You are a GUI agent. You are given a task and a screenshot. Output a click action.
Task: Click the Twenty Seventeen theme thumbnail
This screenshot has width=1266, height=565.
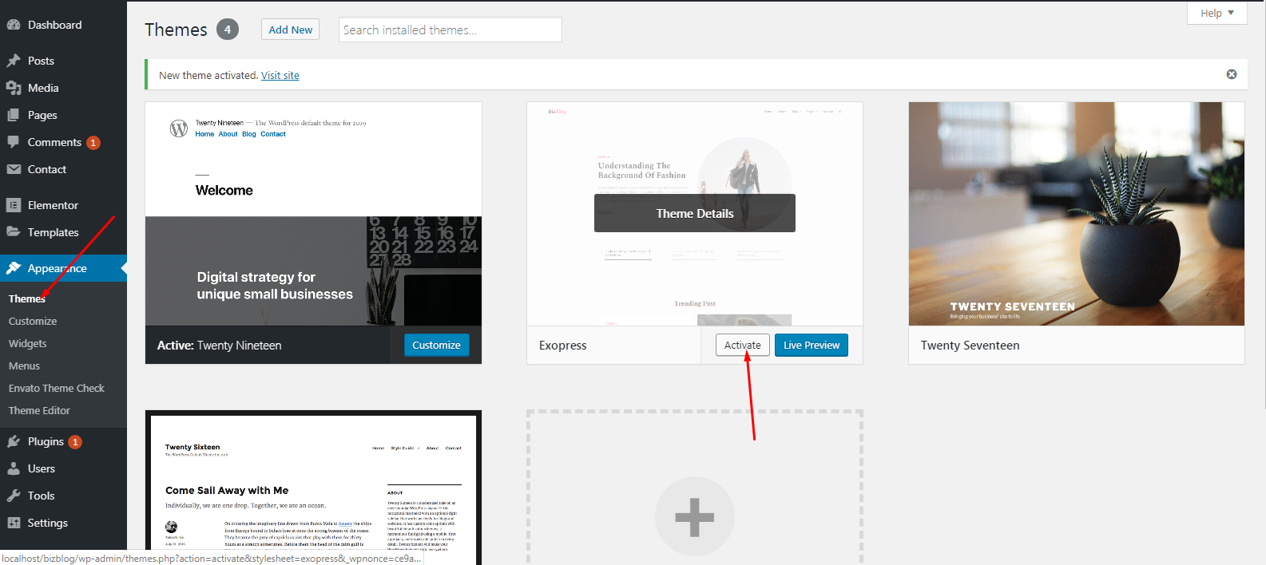1077,214
